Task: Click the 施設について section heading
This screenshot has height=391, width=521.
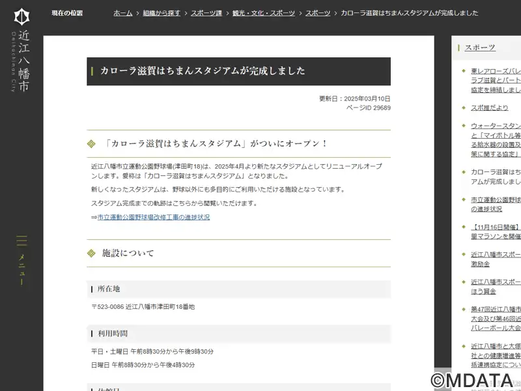Action: click(x=128, y=253)
